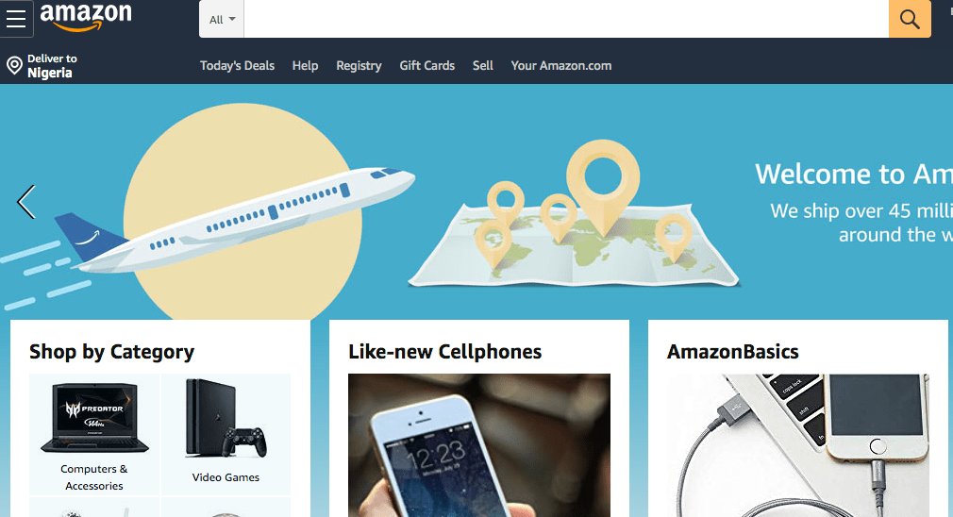Click the orange search magnifier button
Image resolution: width=953 pixels, height=517 pixels.
[x=910, y=19]
